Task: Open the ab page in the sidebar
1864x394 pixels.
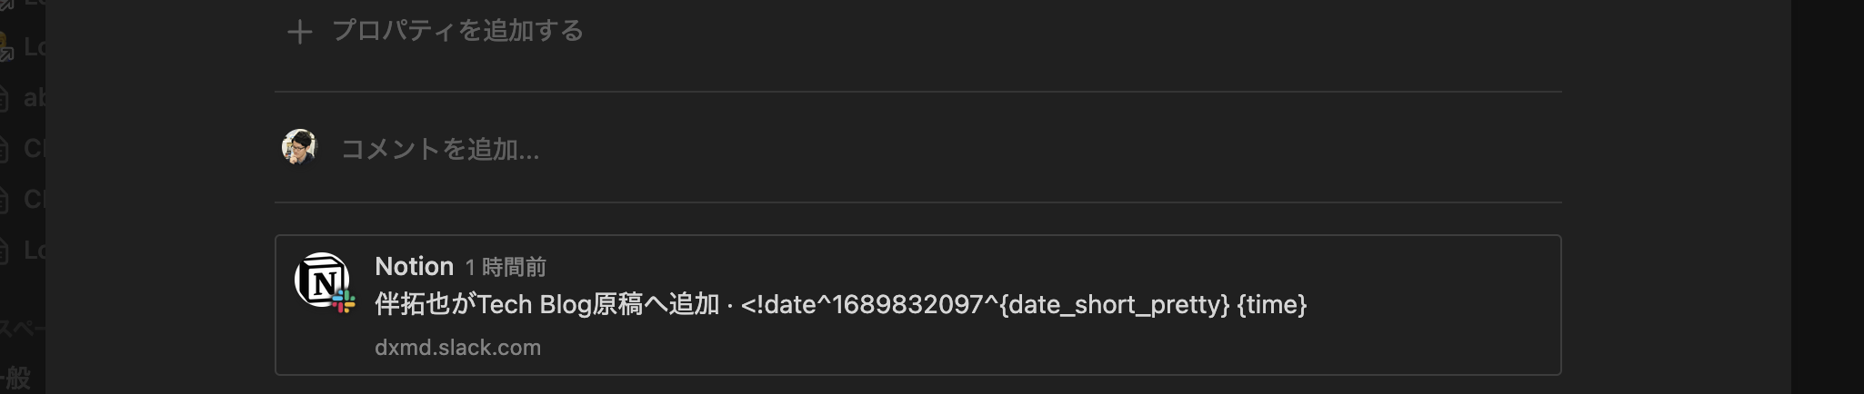Action: [35, 98]
